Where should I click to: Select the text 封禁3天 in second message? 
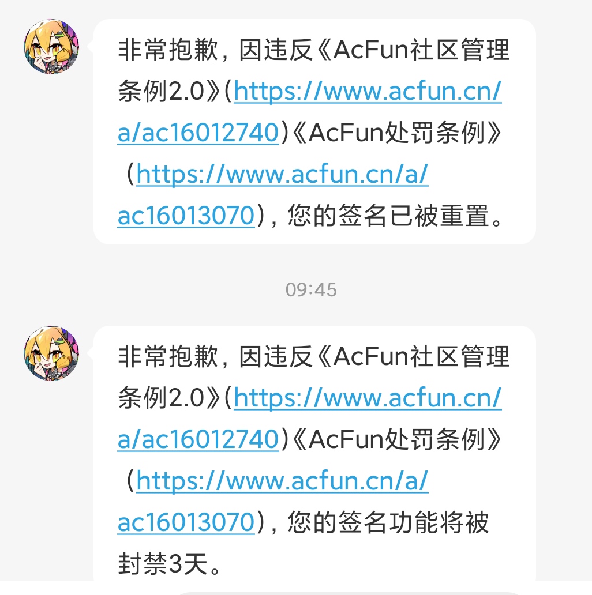pos(163,564)
